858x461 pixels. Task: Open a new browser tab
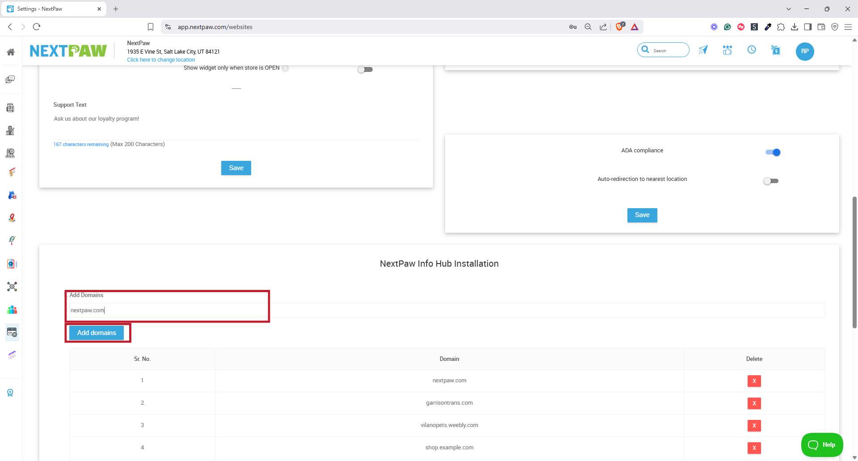click(116, 9)
